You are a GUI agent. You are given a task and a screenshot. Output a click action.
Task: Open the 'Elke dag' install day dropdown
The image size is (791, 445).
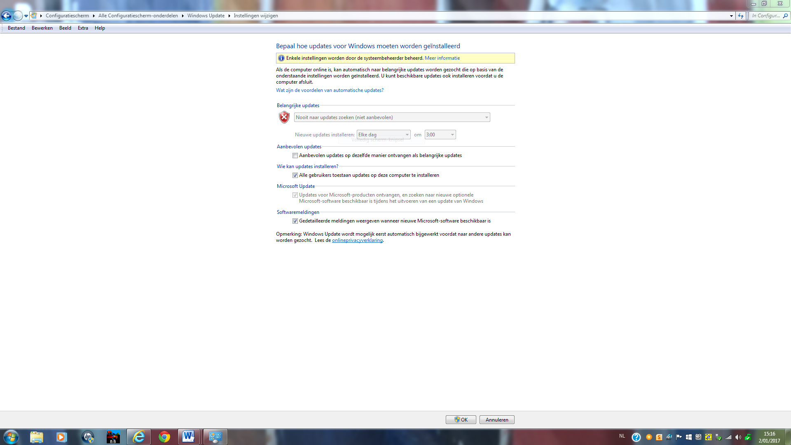pyautogui.click(x=383, y=135)
